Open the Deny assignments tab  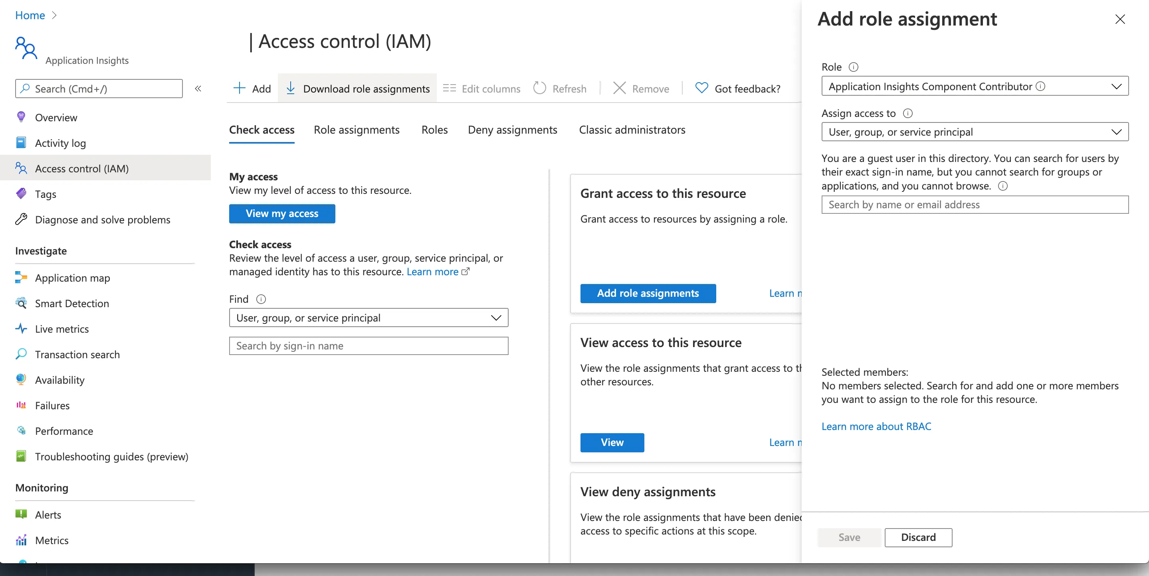(512, 130)
